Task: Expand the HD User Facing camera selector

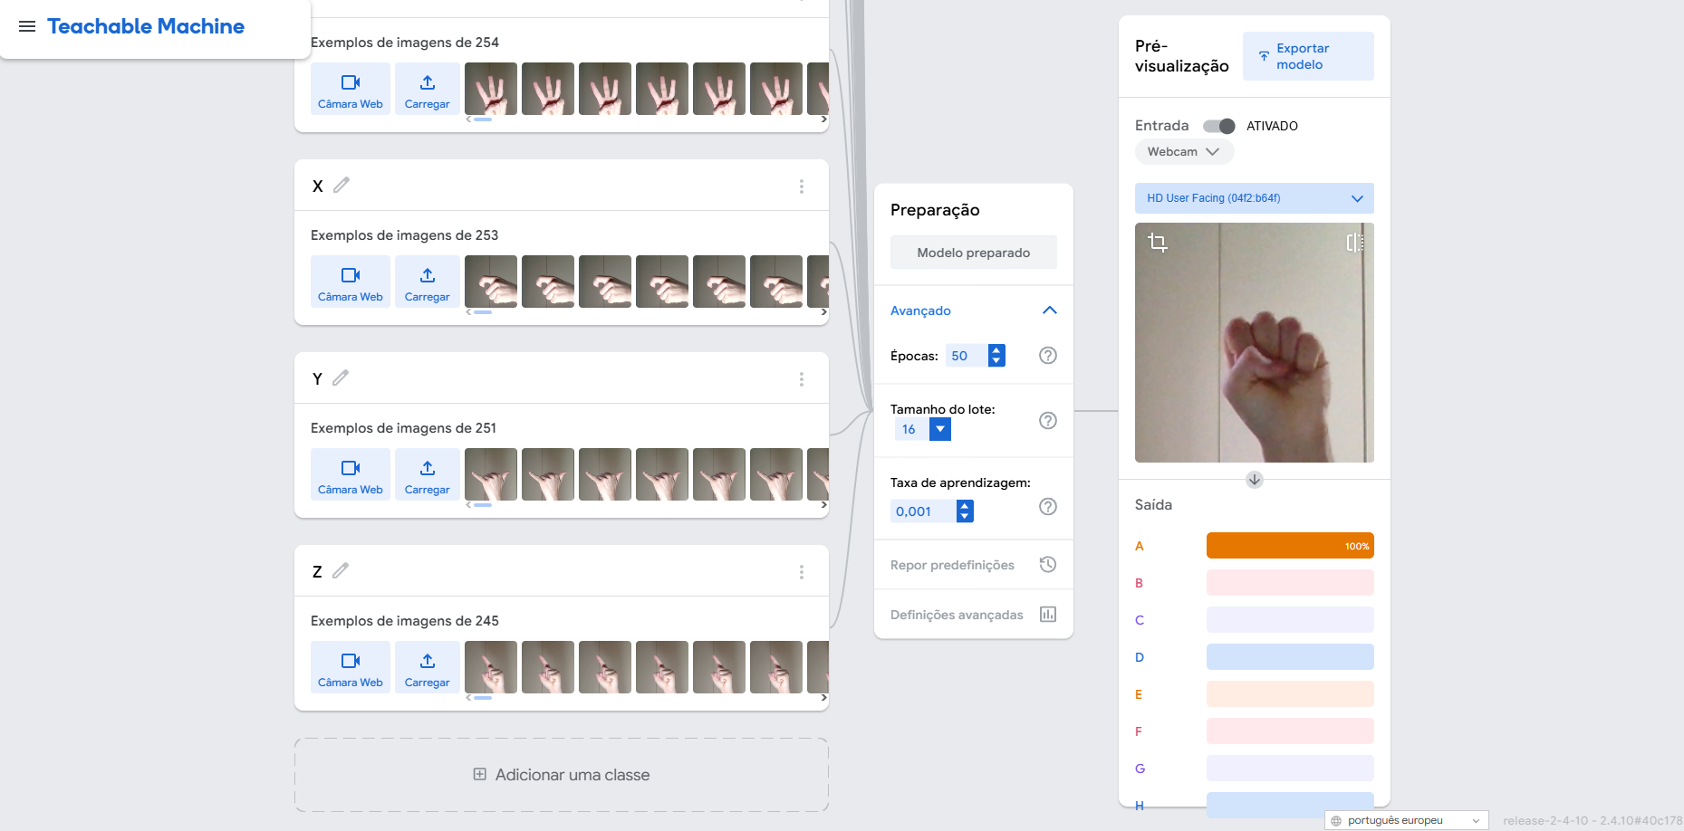Action: click(x=1254, y=198)
